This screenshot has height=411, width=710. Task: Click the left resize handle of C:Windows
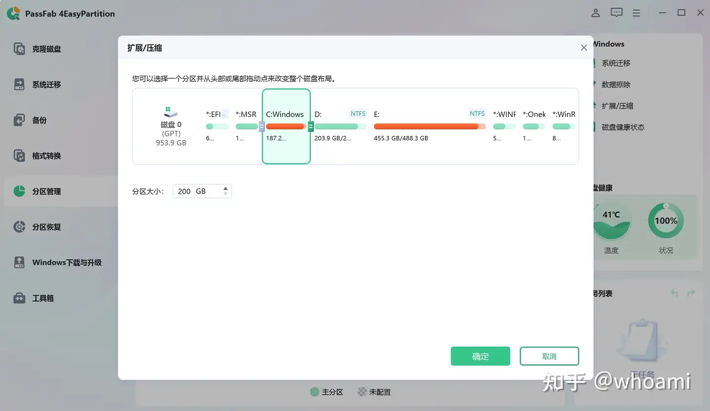pyautogui.click(x=262, y=126)
